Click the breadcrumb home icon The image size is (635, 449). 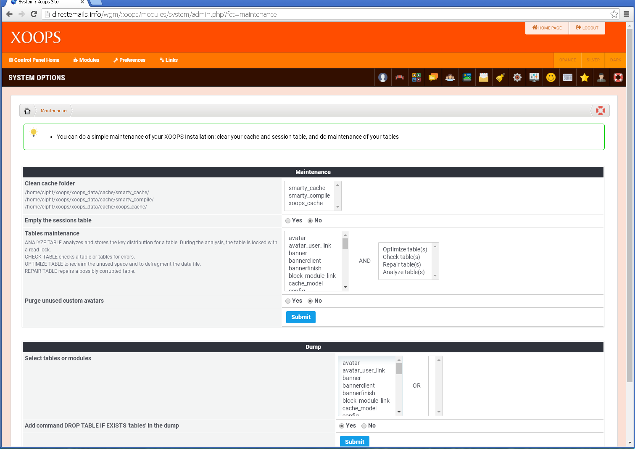[x=27, y=111]
